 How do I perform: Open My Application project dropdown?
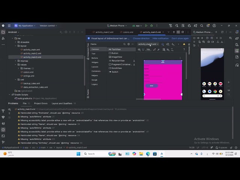point(25,25)
